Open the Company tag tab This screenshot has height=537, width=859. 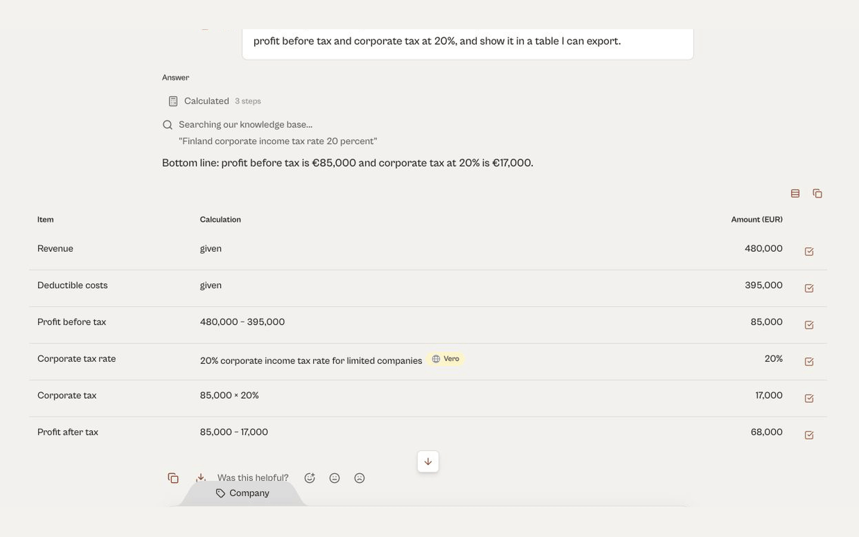pyautogui.click(x=243, y=493)
